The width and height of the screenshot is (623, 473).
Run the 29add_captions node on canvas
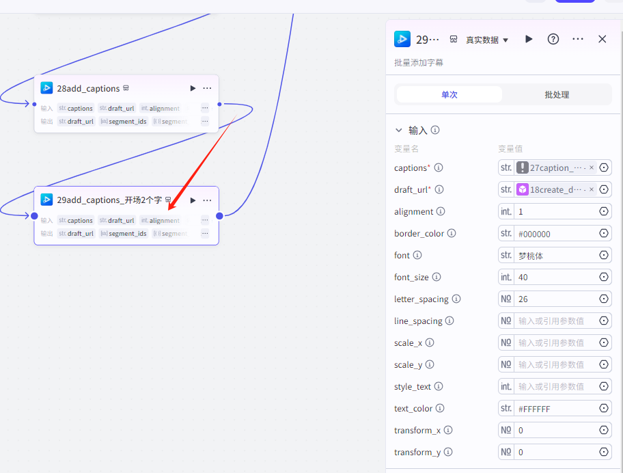193,200
